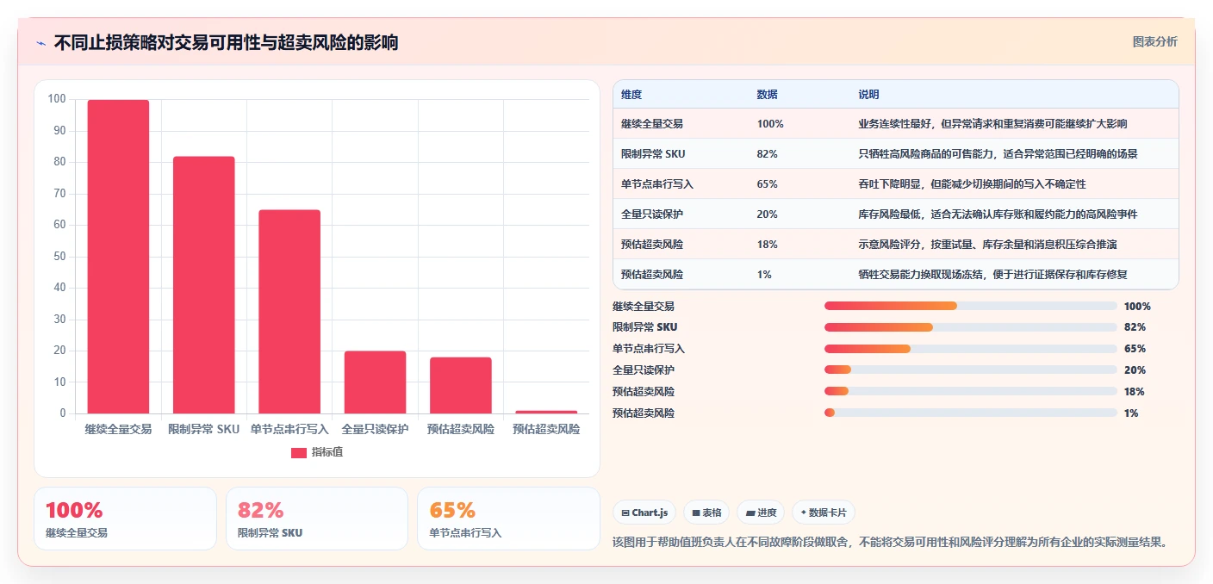Viewport: 1213px width, 584px height.
Task: Click the 限制异常 SKU bar in chart
Action: point(203,285)
